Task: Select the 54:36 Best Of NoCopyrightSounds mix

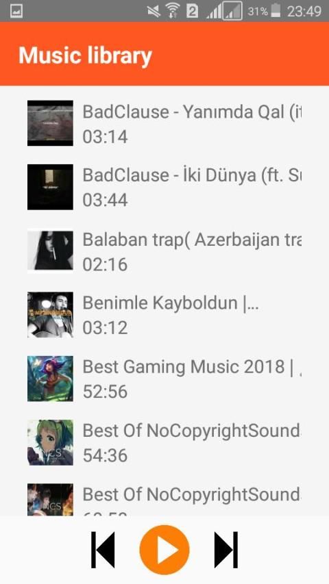Action: click(164, 442)
